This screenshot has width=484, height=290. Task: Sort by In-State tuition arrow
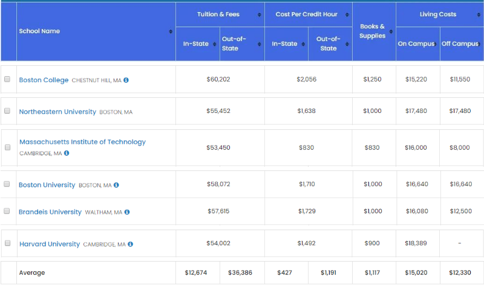215,44
